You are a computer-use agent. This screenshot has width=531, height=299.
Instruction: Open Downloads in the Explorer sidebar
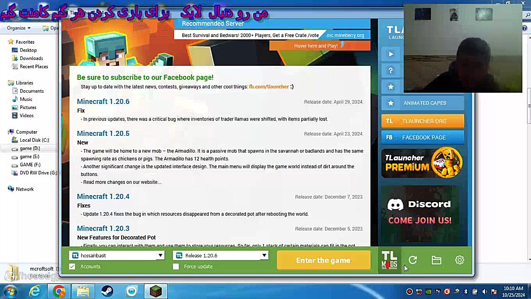pyautogui.click(x=31, y=58)
